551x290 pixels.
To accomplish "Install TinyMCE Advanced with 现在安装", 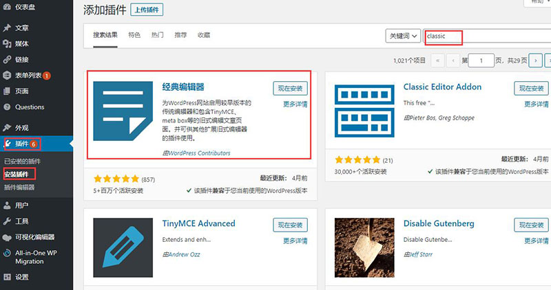I will (290, 225).
